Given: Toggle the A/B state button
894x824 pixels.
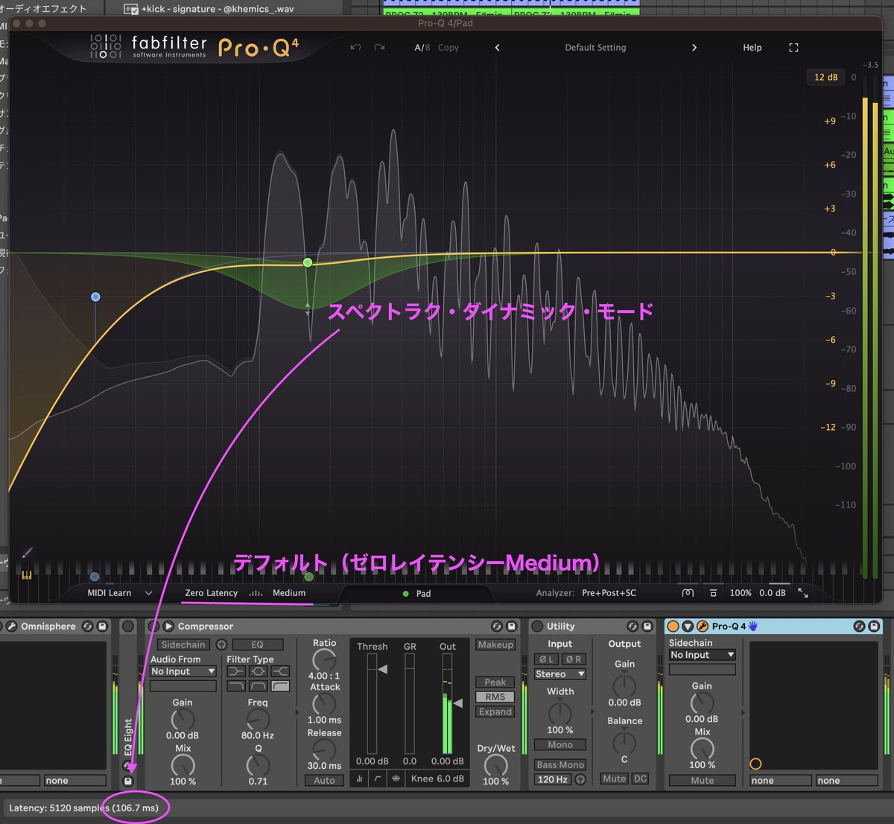Looking at the screenshot, I should point(422,48).
